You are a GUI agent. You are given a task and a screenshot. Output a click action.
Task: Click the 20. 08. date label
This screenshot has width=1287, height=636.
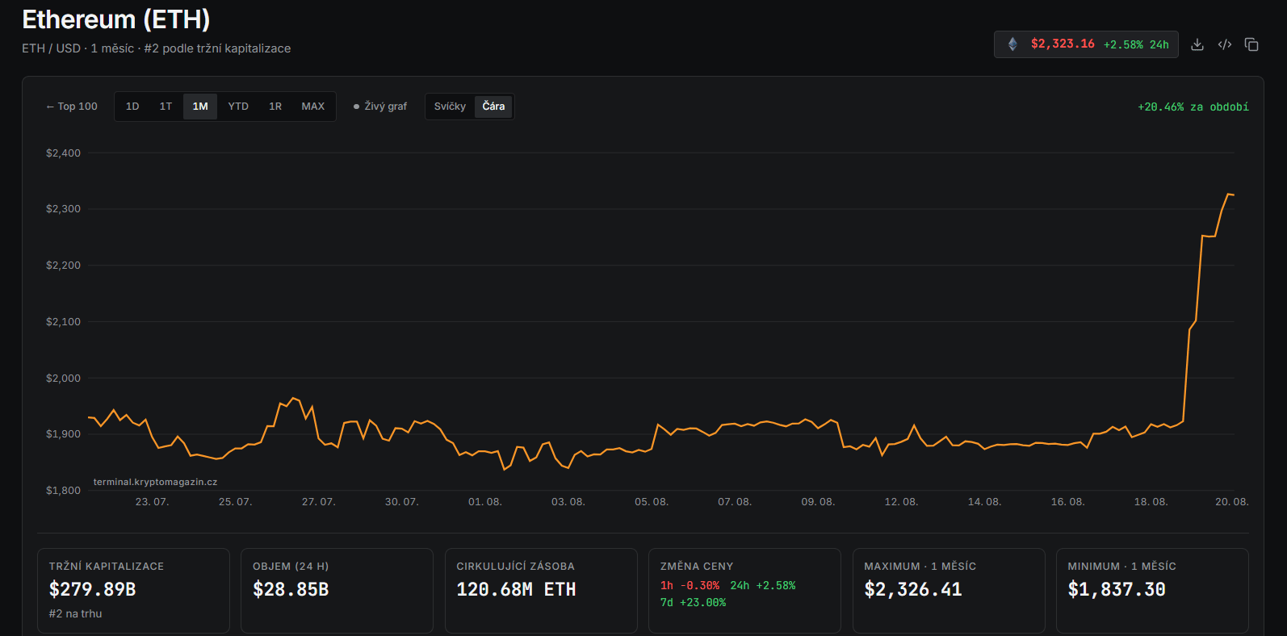pos(1232,502)
